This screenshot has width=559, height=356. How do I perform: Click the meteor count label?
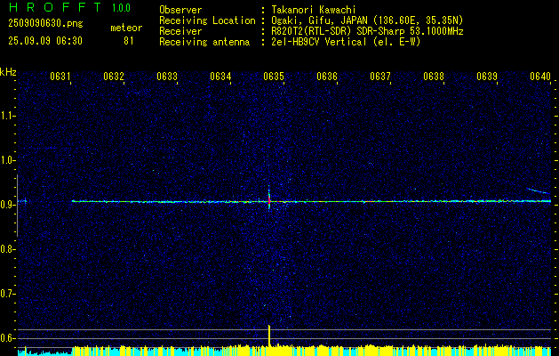tap(126, 28)
